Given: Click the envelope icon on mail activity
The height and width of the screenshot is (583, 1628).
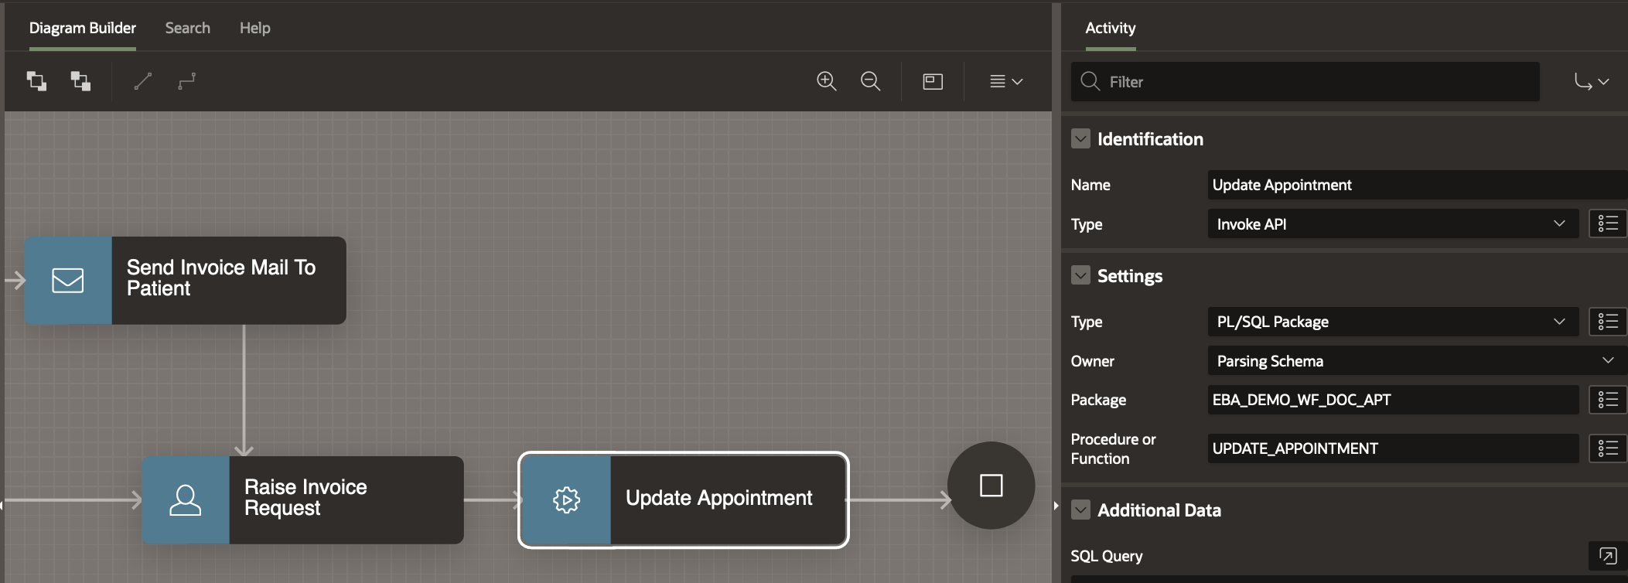Looking at the screenshot, I should (x=68, y=280).
